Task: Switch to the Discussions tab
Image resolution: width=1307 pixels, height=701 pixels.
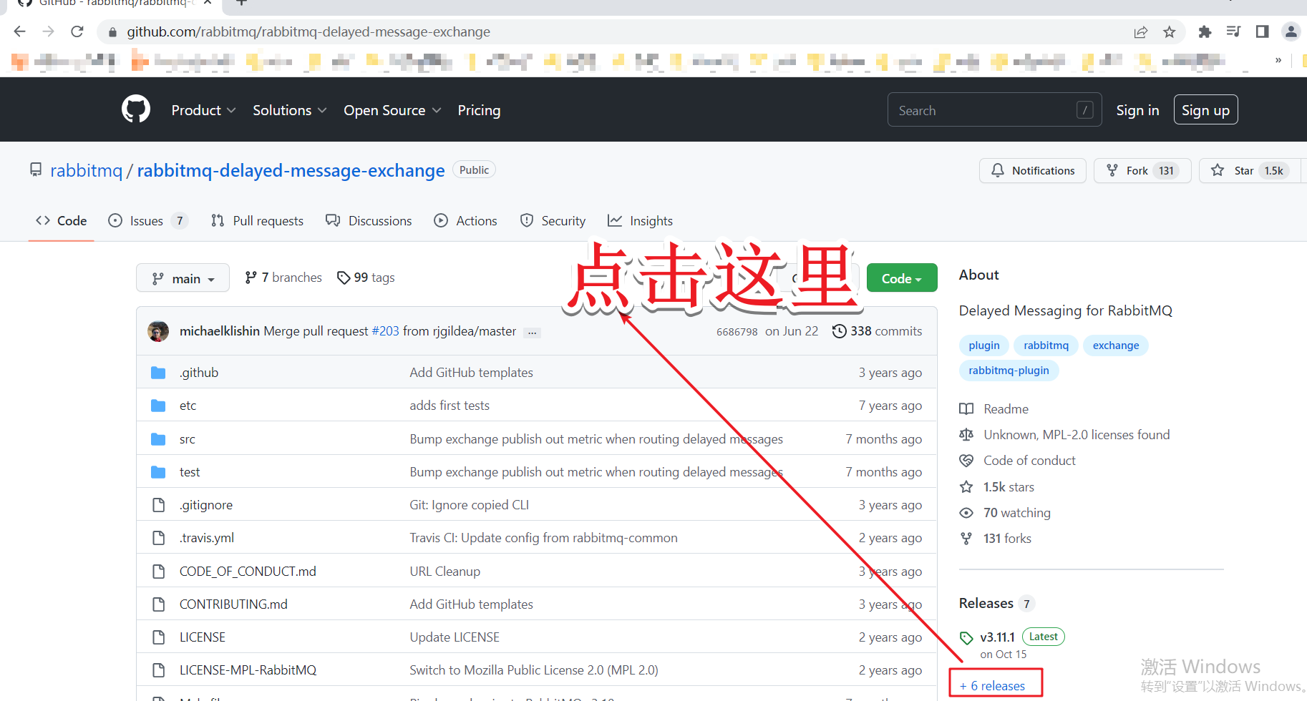Action: [x=369, y=221]
